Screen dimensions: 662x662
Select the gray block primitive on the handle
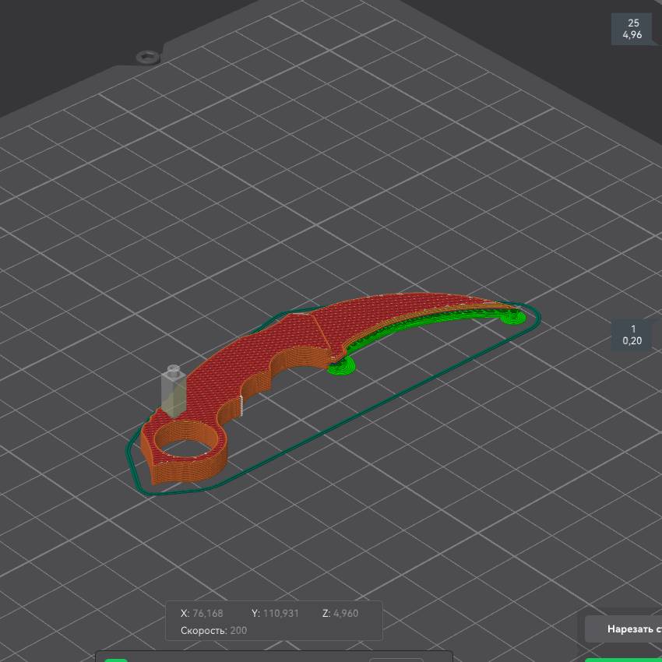[x=173, y=391]
